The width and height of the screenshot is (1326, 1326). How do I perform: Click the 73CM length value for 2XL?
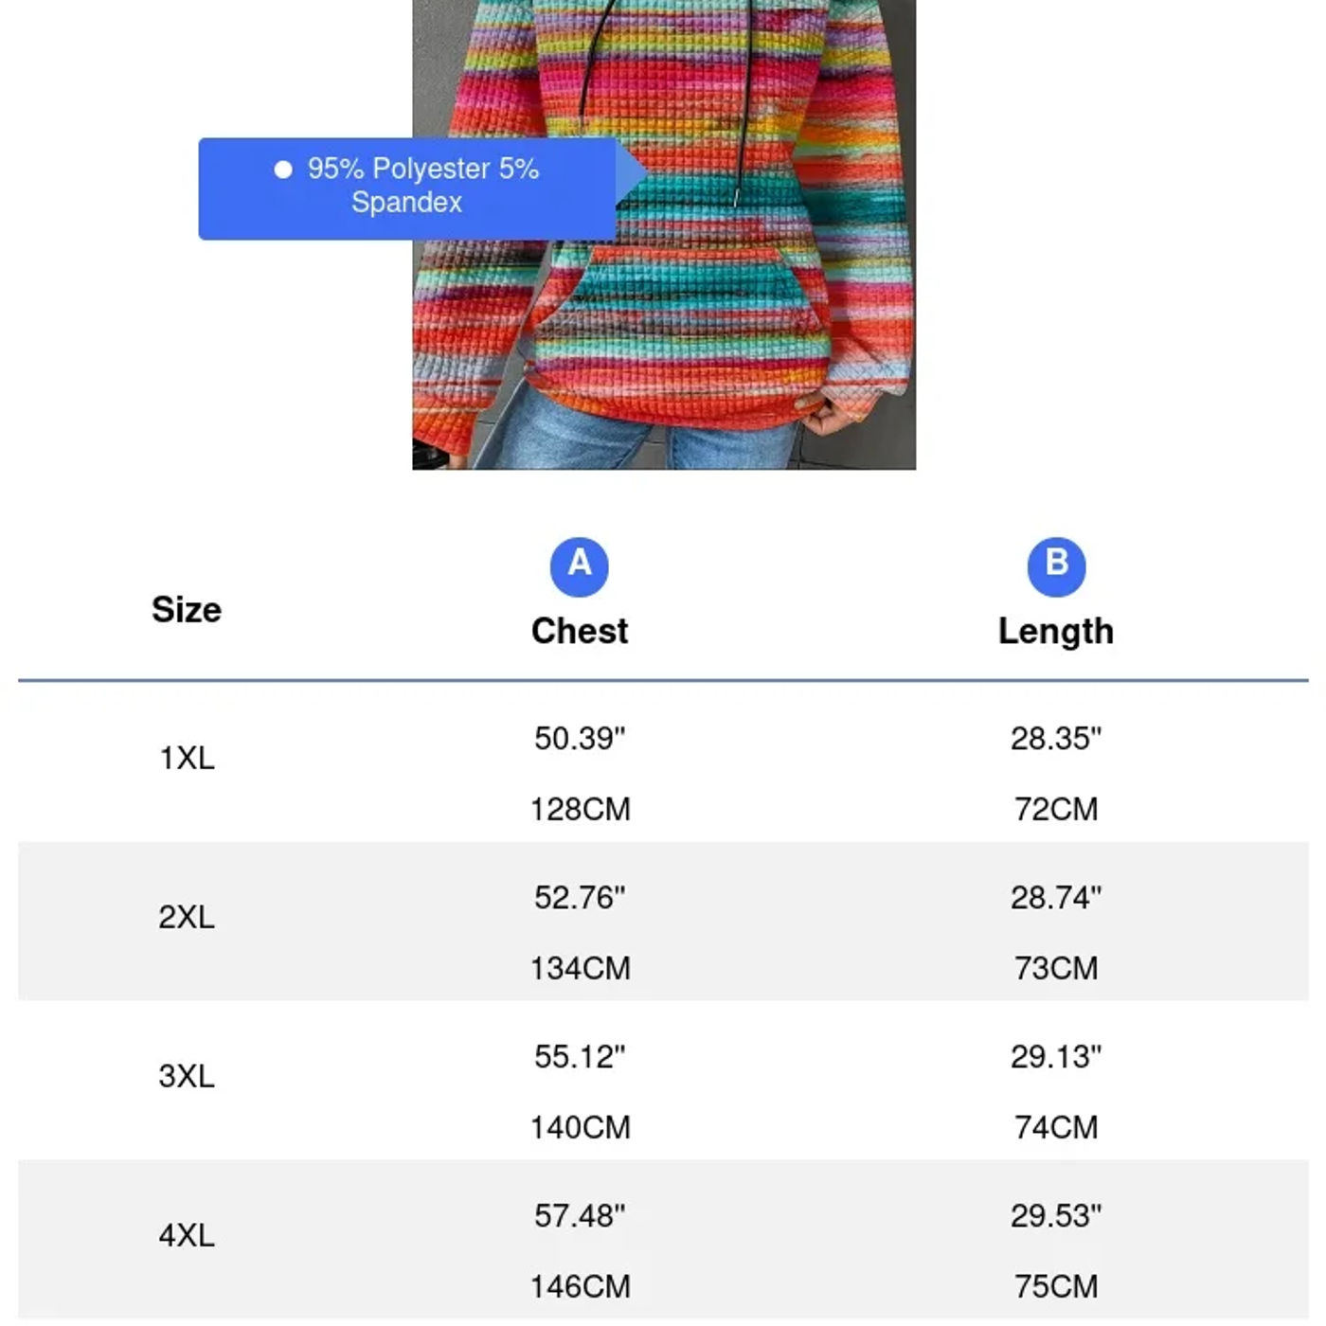click(x=1056, y=968)
